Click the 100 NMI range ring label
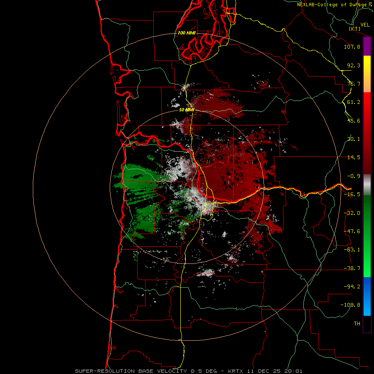374x374 pixels. click(x=187, y=33)
